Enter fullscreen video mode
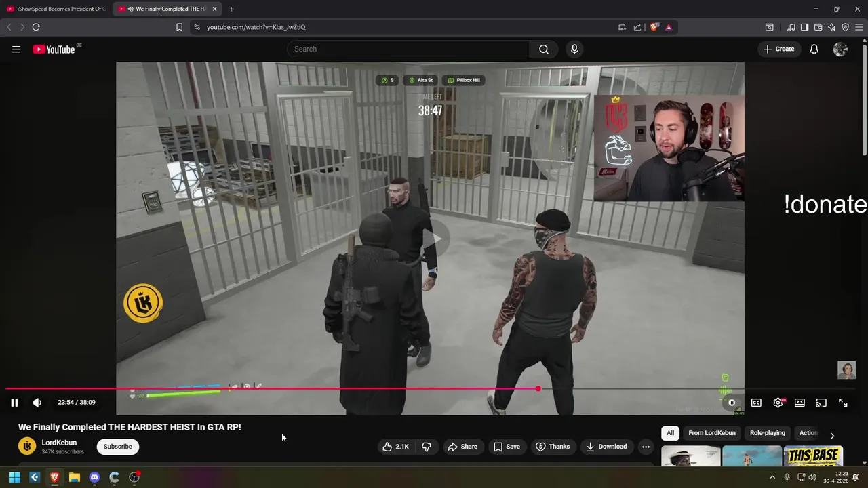This screenshot has width=868, height=488. point(843,403)
